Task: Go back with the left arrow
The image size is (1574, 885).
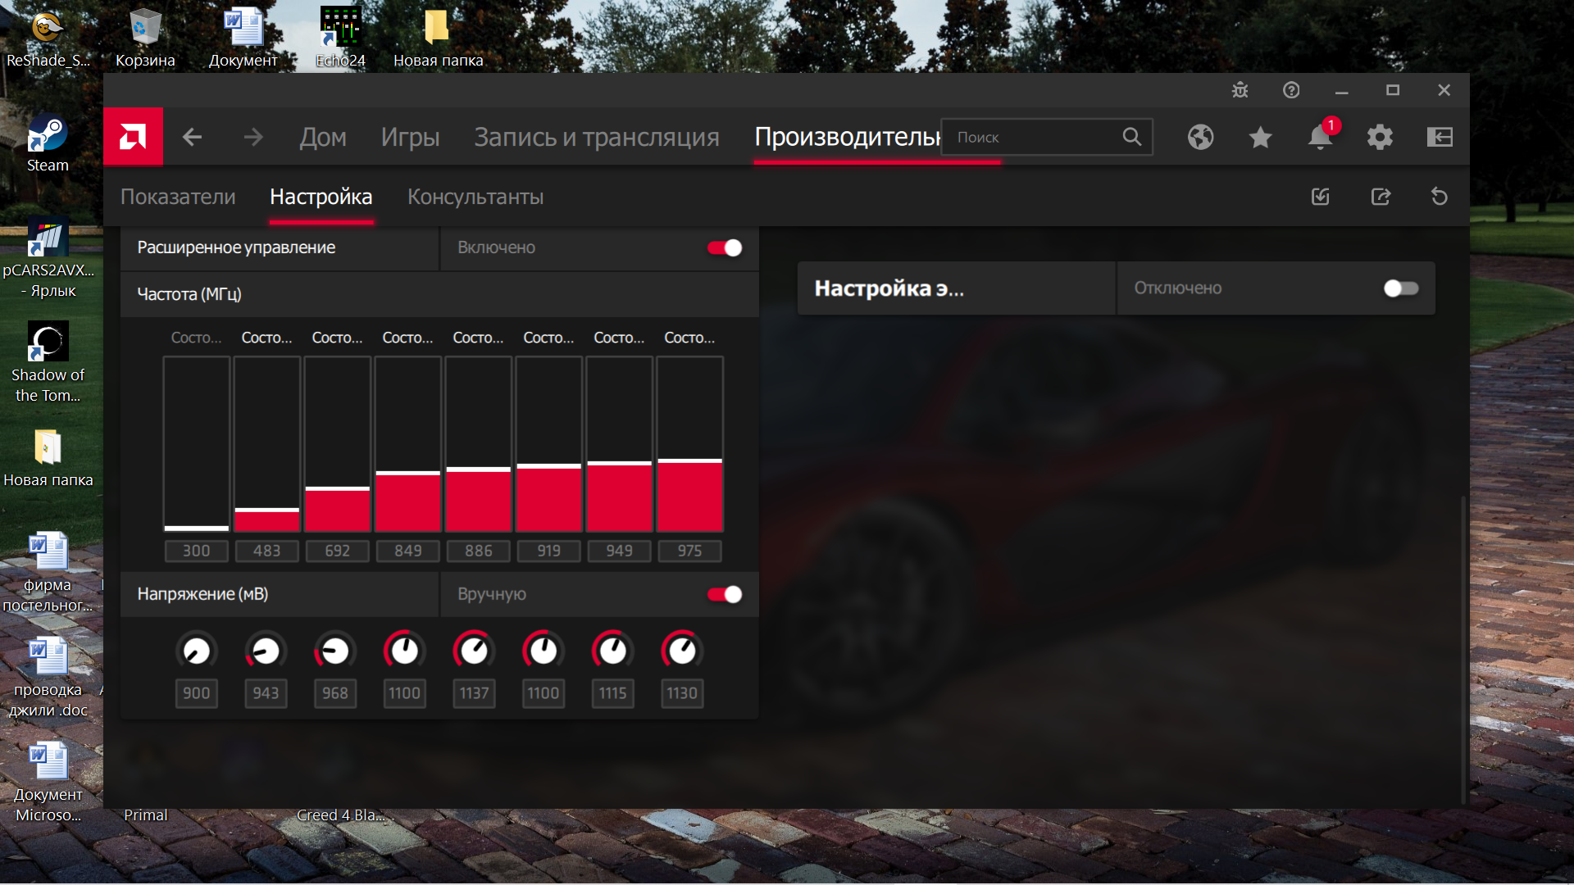Action: pyautogui.click(x=192, y=137)
